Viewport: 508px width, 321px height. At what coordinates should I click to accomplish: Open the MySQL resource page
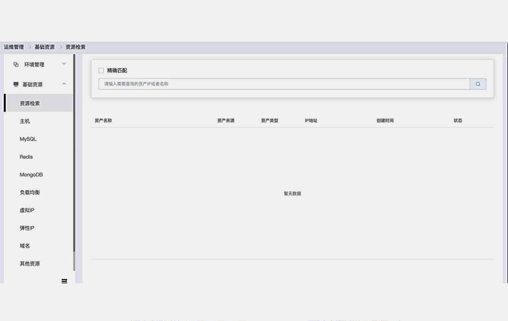point(28,139)
